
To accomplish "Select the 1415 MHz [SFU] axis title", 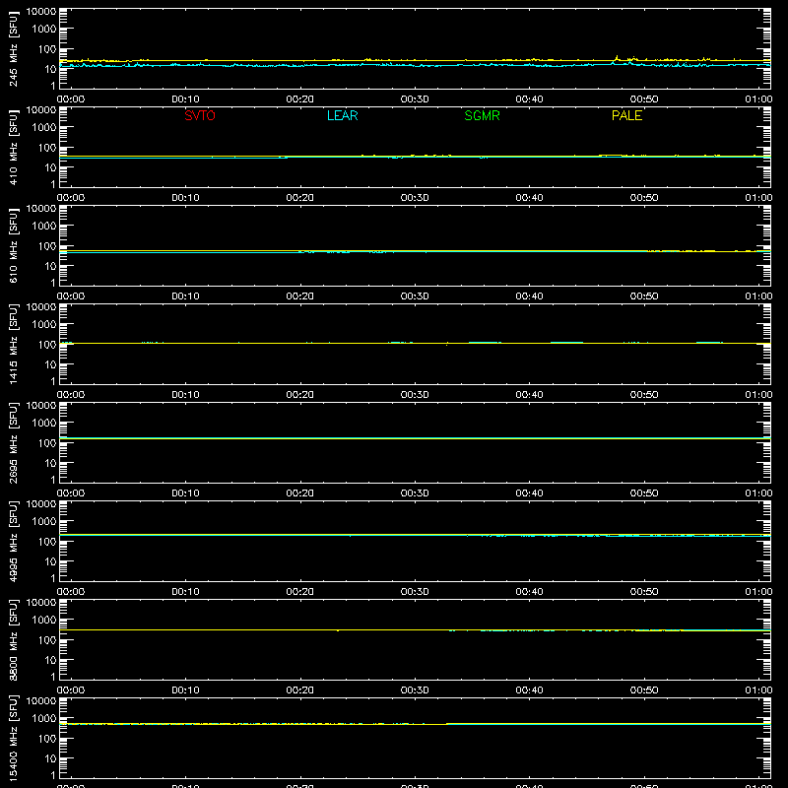I will point(14,344).
